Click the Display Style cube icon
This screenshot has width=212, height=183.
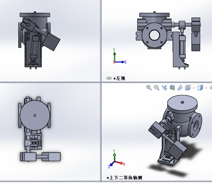200,88
